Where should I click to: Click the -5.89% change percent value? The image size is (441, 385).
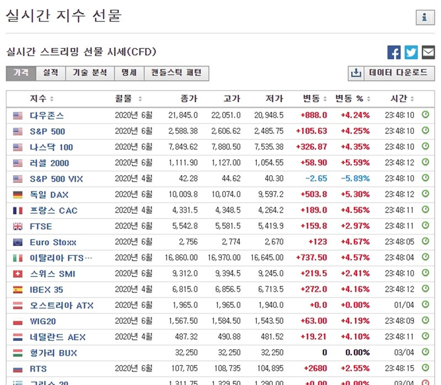(x=356, y=178)
